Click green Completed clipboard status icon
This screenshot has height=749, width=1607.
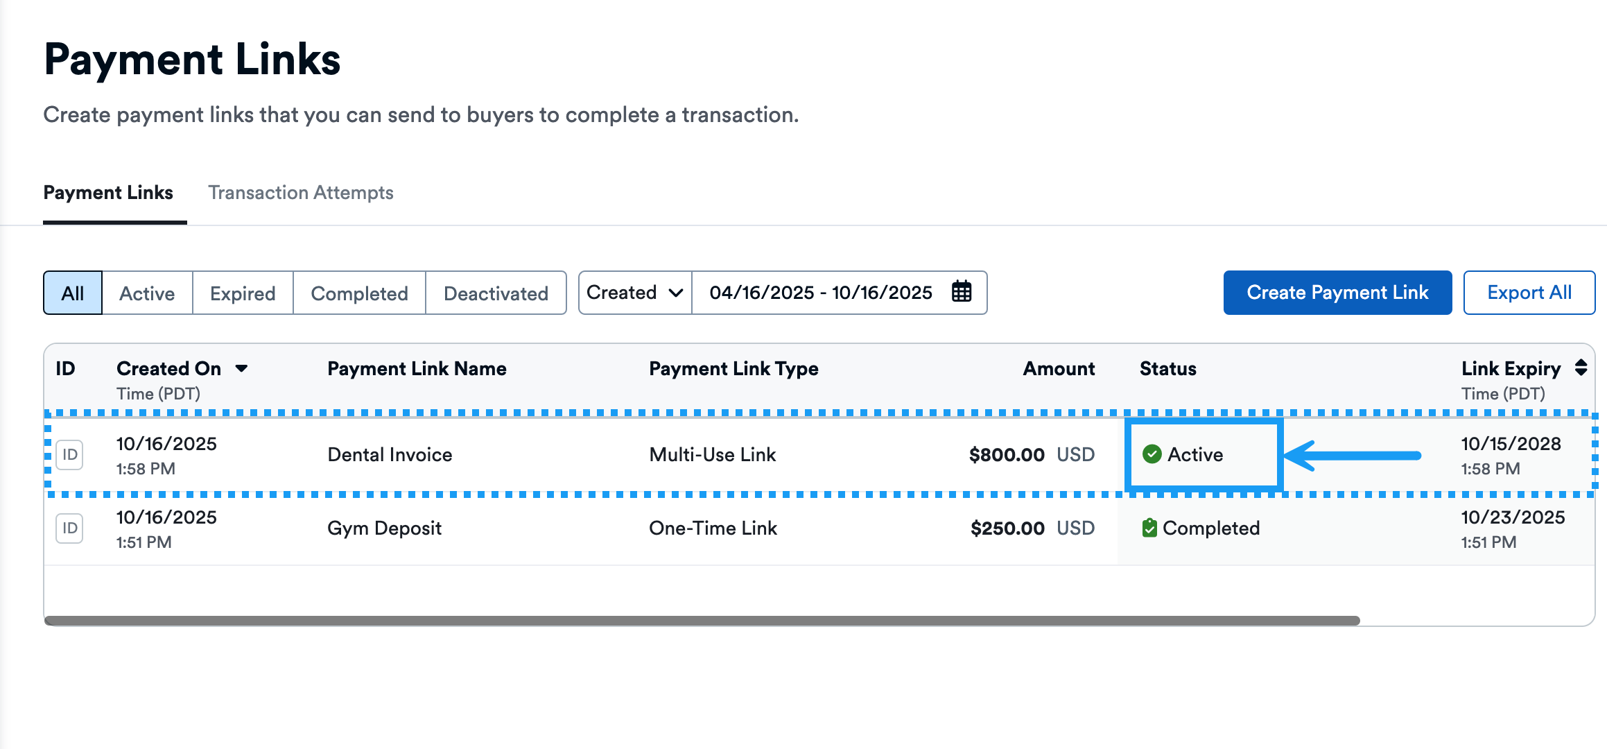(1149, 528)
